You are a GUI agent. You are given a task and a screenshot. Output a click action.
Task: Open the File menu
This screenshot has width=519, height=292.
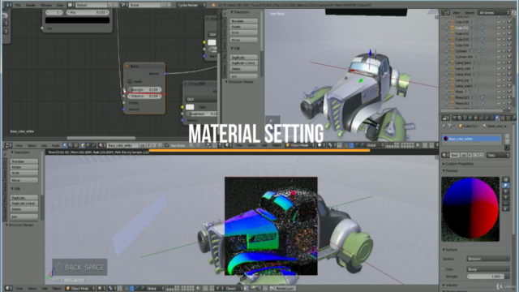[x=18, y=5]
